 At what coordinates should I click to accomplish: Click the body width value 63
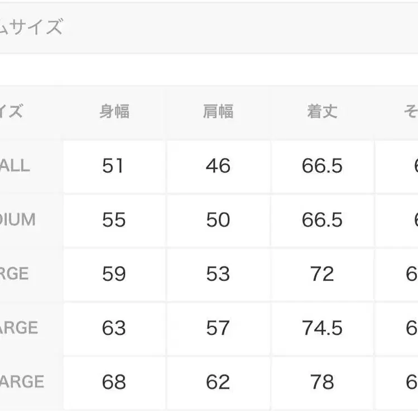pyautogui.click(x=114, y=328)
